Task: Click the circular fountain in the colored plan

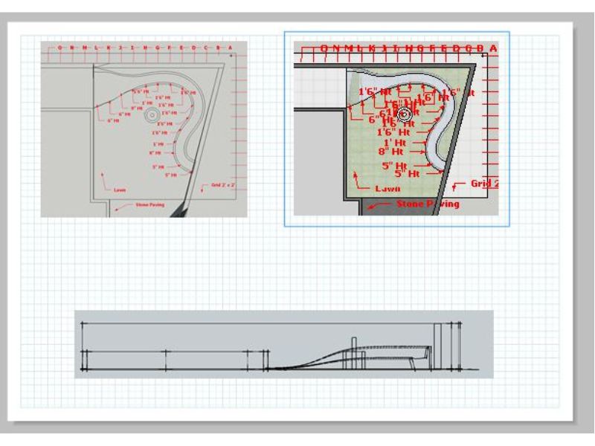Action: tap(404, 114)
